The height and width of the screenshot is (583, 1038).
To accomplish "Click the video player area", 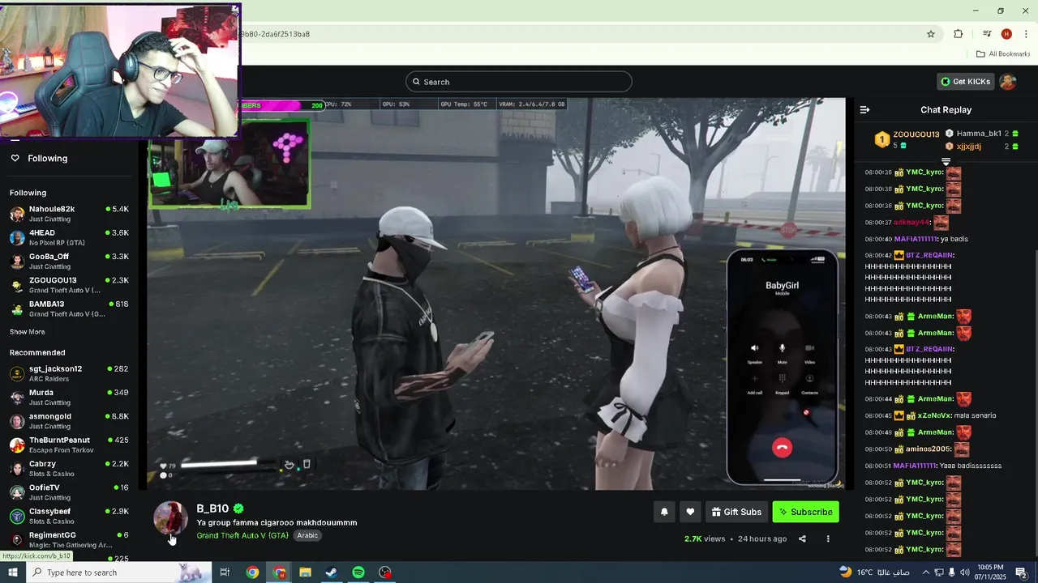I will 495,294.
